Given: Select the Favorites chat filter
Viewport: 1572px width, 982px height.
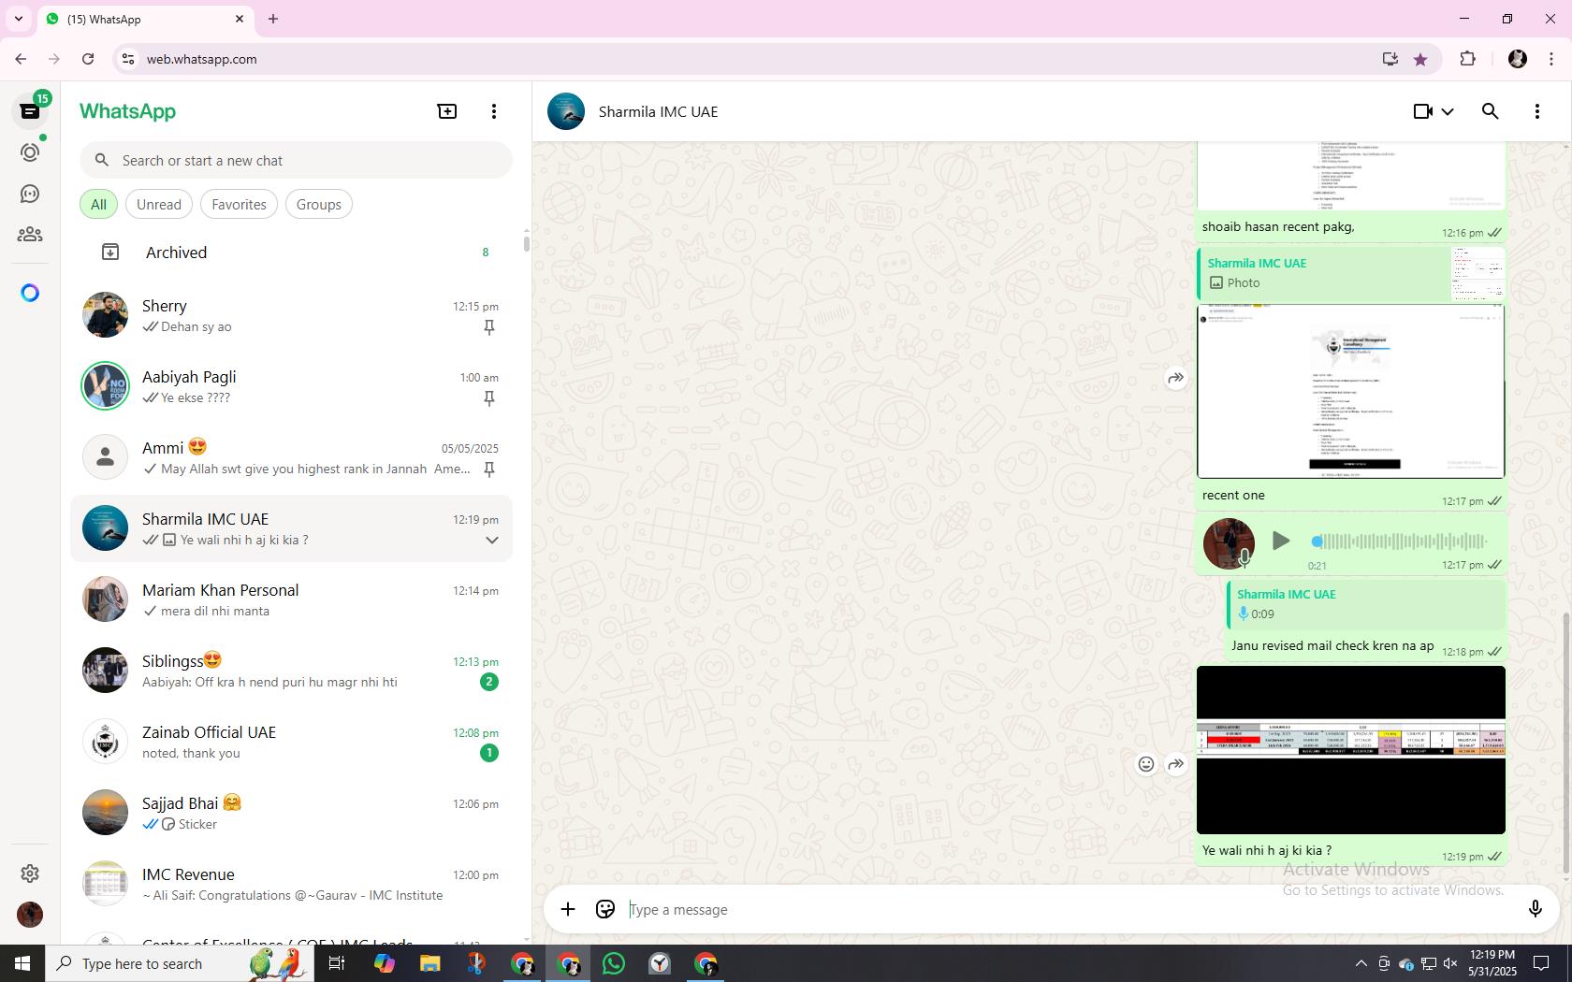Looking at the screenshot, I should (x=239, y=204).
